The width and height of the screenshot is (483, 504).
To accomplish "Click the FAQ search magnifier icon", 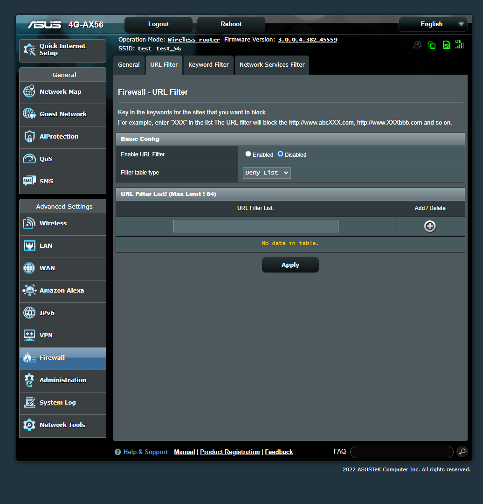I will (462, 452).
